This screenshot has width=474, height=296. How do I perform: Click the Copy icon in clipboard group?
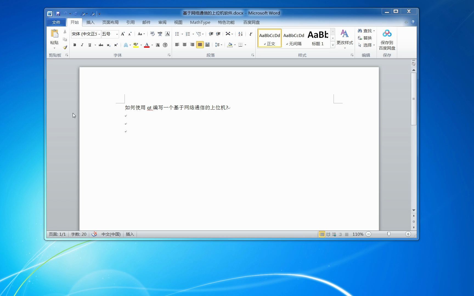click(65, 39)
